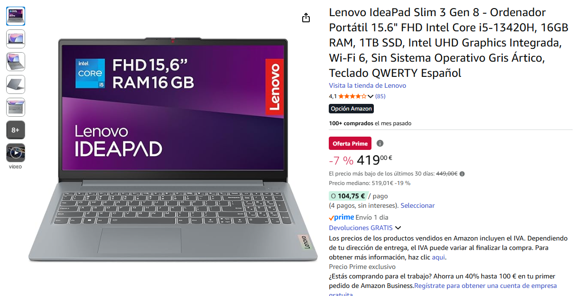View the closed-lid laptop thumbnail
The width and height of the screenshot is (575, 296).
(16, 84)
